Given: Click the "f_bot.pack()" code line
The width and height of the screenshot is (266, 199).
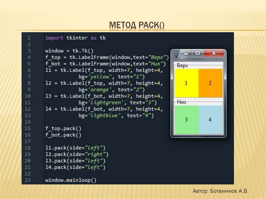Looking at the screenshot, I should (x=63, y=135).
